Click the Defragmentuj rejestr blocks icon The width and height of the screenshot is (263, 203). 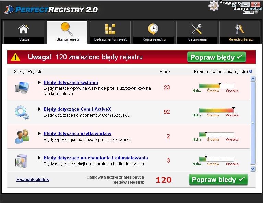click(110, 29)
